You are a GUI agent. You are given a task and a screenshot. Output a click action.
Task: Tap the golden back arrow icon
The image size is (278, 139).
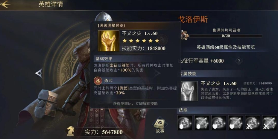5,4
